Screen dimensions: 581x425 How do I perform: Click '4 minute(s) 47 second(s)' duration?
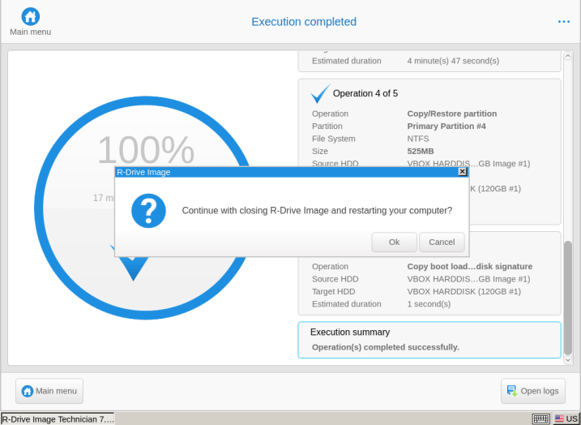pos(453,61)
